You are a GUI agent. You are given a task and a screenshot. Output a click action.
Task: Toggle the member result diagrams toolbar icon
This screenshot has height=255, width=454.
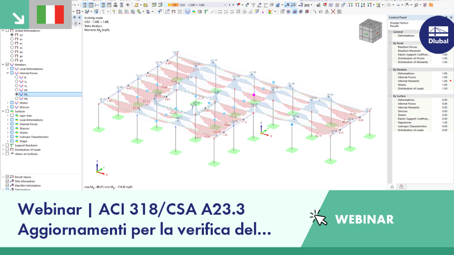click(188, 12)
